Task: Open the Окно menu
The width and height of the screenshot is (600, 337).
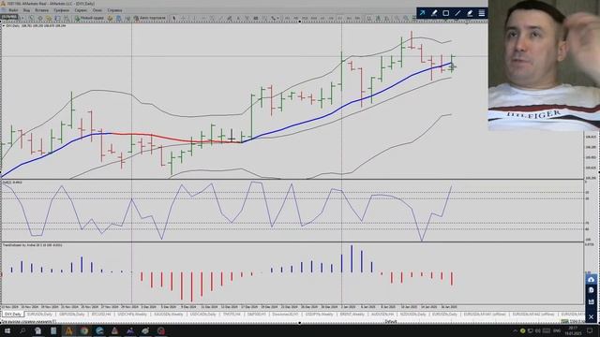Action: (x=97, y=10)
